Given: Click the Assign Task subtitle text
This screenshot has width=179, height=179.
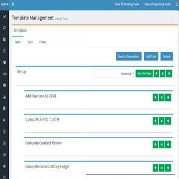Looking at the screenshot, I should (x=62, y=18).
